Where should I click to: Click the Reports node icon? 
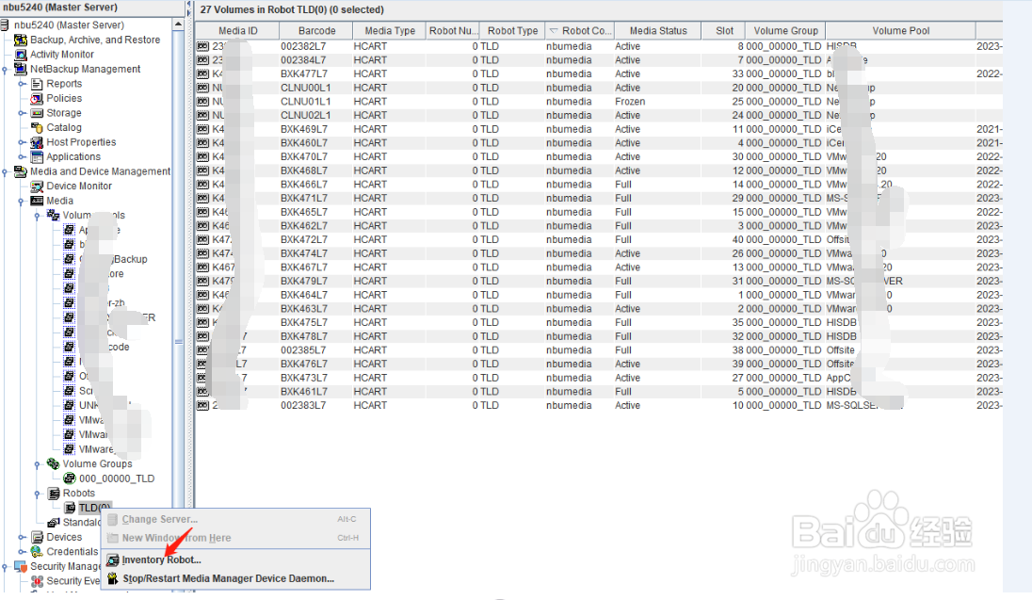point(37,84)
